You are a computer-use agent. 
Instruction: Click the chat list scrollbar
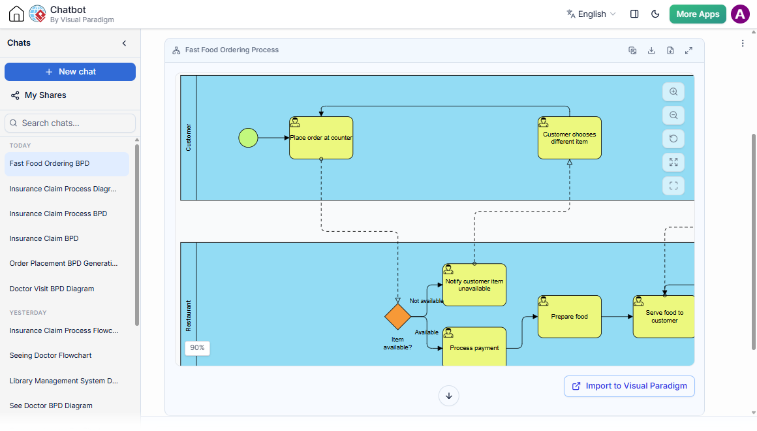(x=137, y=234)
